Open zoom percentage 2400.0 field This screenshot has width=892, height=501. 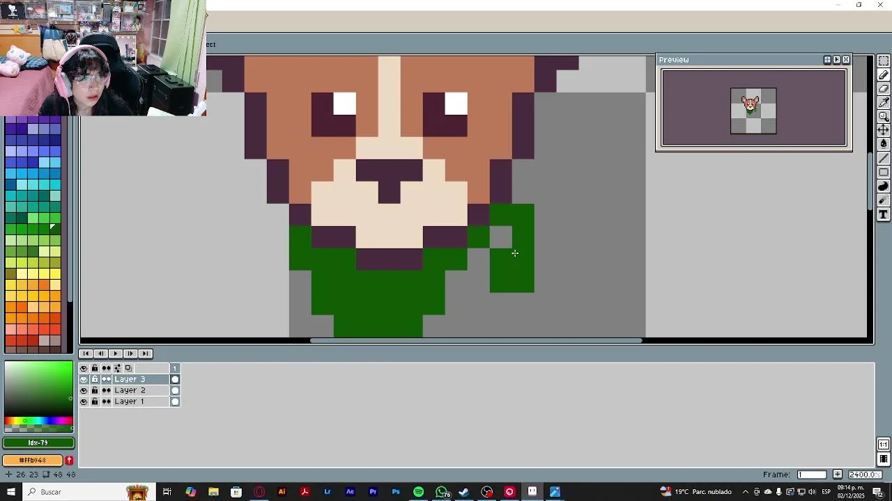click(865, 475)
